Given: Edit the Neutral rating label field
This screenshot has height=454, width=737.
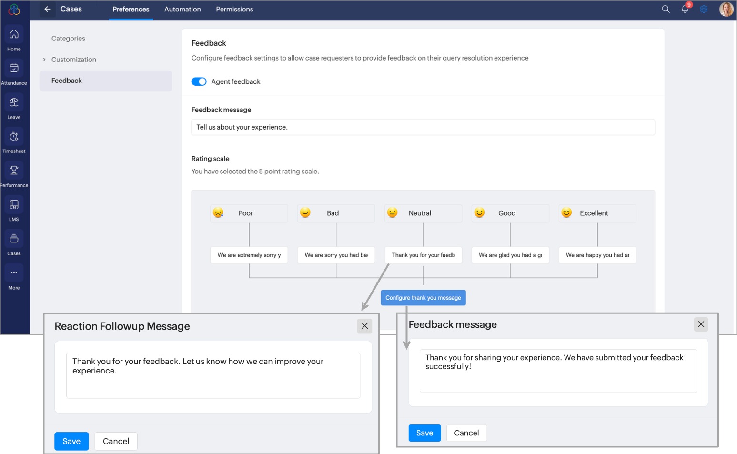Looking at the screenshot, I should coord(424,213).
